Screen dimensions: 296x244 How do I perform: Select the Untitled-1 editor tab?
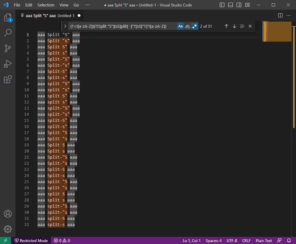[x=50, y=16]
